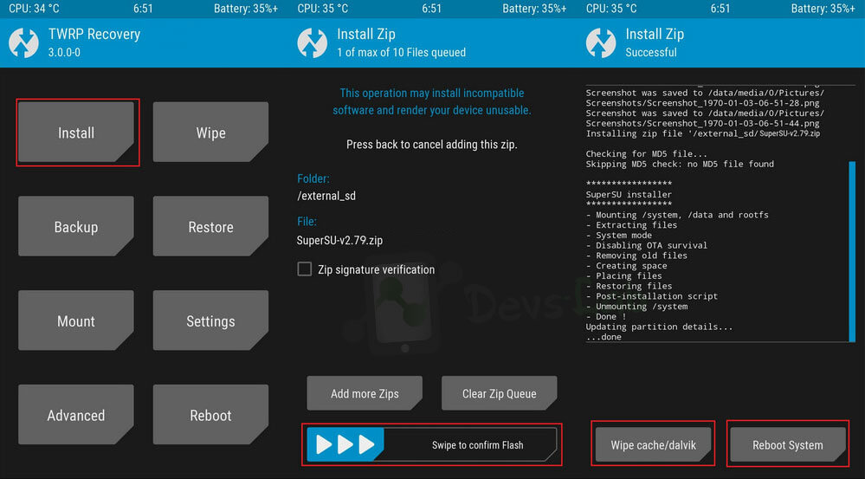Viewport: 865px width, 479px height.
Task: Click the incompatible software warning text
Action: click(x=432, y=101)
